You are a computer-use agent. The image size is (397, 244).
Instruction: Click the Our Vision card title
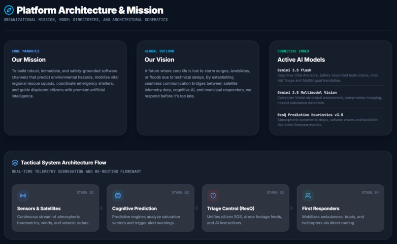(159, 60)
